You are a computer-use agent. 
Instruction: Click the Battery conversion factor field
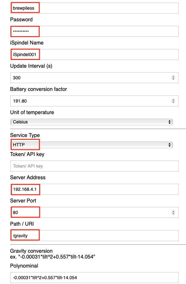[94, 101]
